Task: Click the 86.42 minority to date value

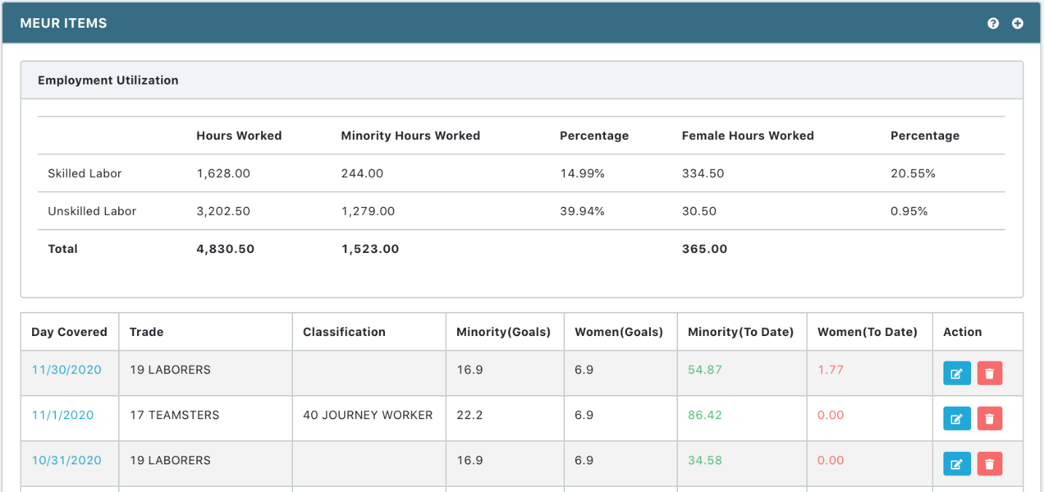Action: tap(705, 415)
